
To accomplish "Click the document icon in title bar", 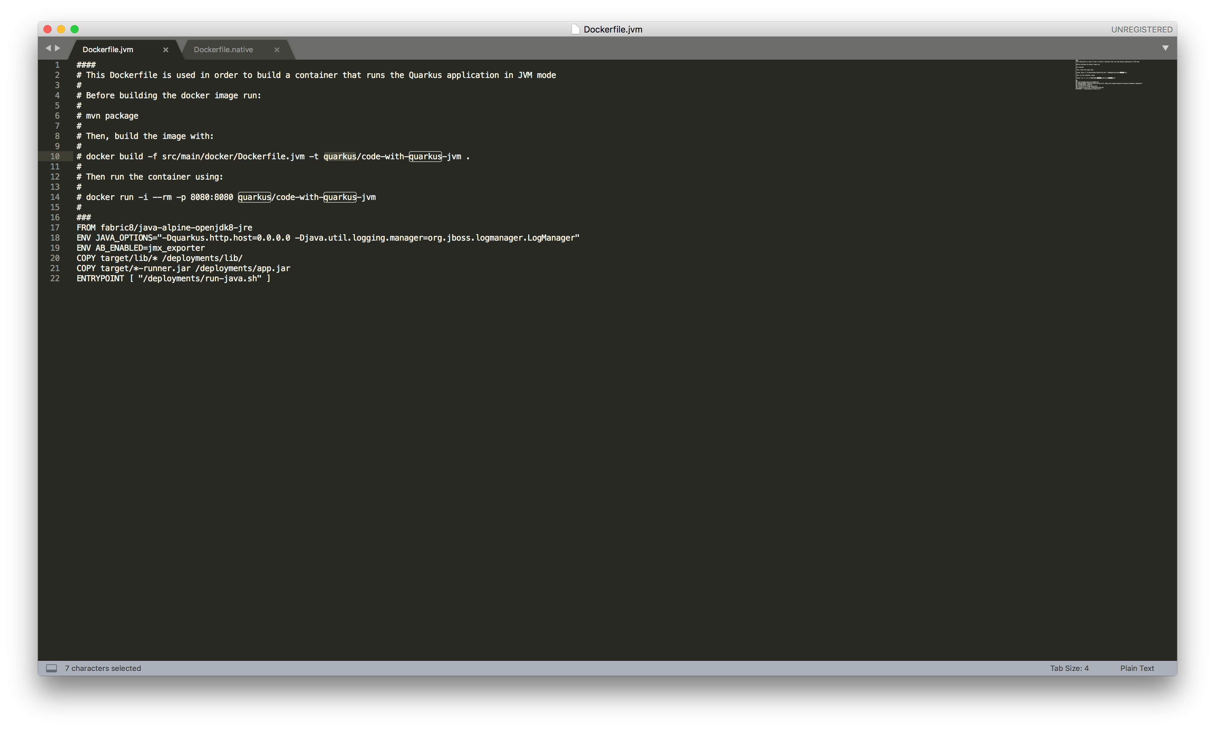I will click(575, 29).
